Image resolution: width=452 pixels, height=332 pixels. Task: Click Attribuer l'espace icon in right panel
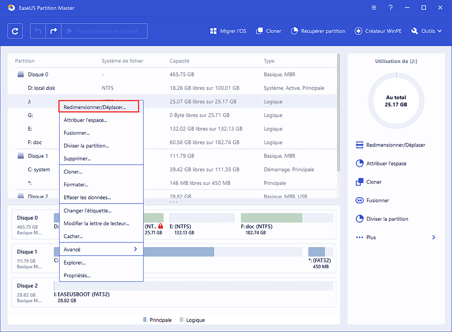[x=359, y=163]
